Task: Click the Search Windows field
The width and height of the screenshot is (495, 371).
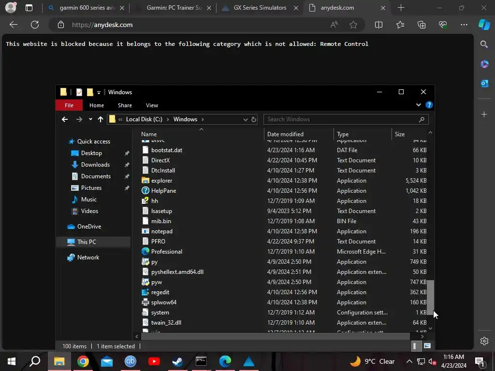Action: (x=346, y=119)
